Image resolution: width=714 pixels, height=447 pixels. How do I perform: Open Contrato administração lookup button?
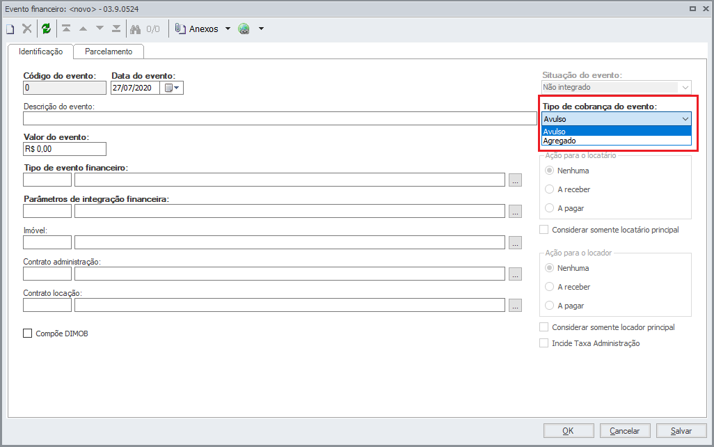click(515, 274)
